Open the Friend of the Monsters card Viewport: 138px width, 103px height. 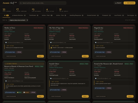(130, 96)
